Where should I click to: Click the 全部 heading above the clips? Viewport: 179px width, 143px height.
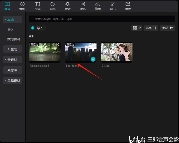[x=31, y=36]
